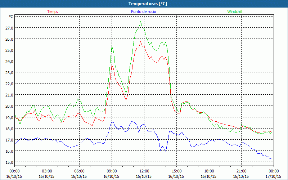
Task: Click the 27,0 y-axis value
Action: tap(10, 28)
